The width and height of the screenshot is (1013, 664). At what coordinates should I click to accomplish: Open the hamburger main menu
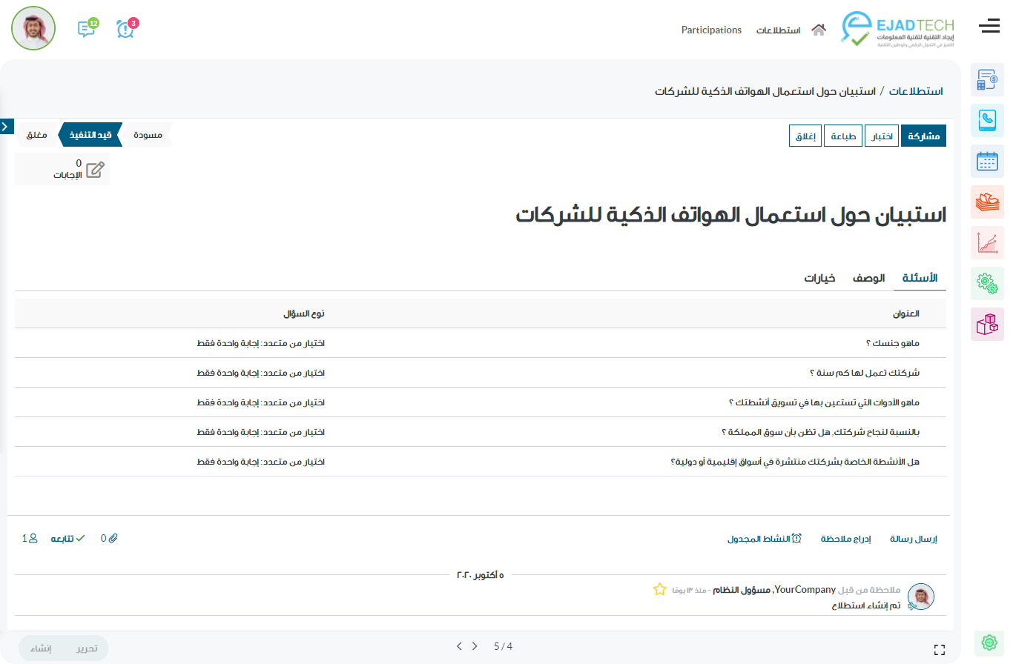(989, 27)
